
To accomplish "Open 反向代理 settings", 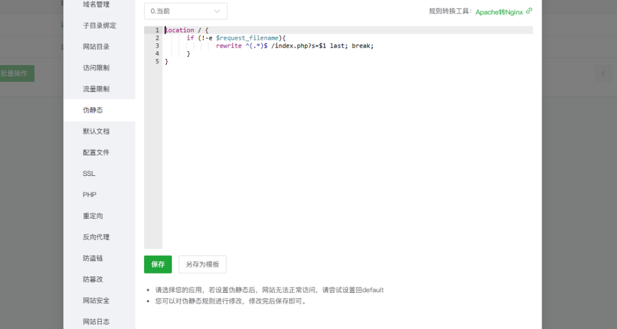I will [x=96, y=237].
